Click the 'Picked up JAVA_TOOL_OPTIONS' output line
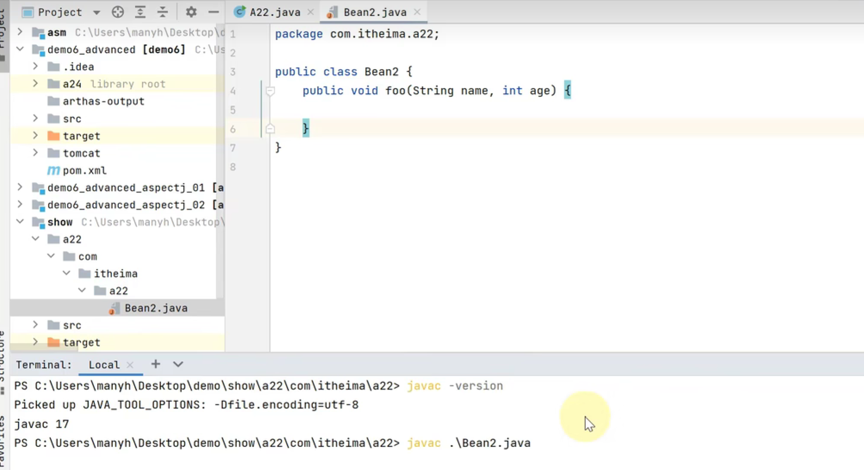Viewport: 864px width, 470px height. coord(186,405)
